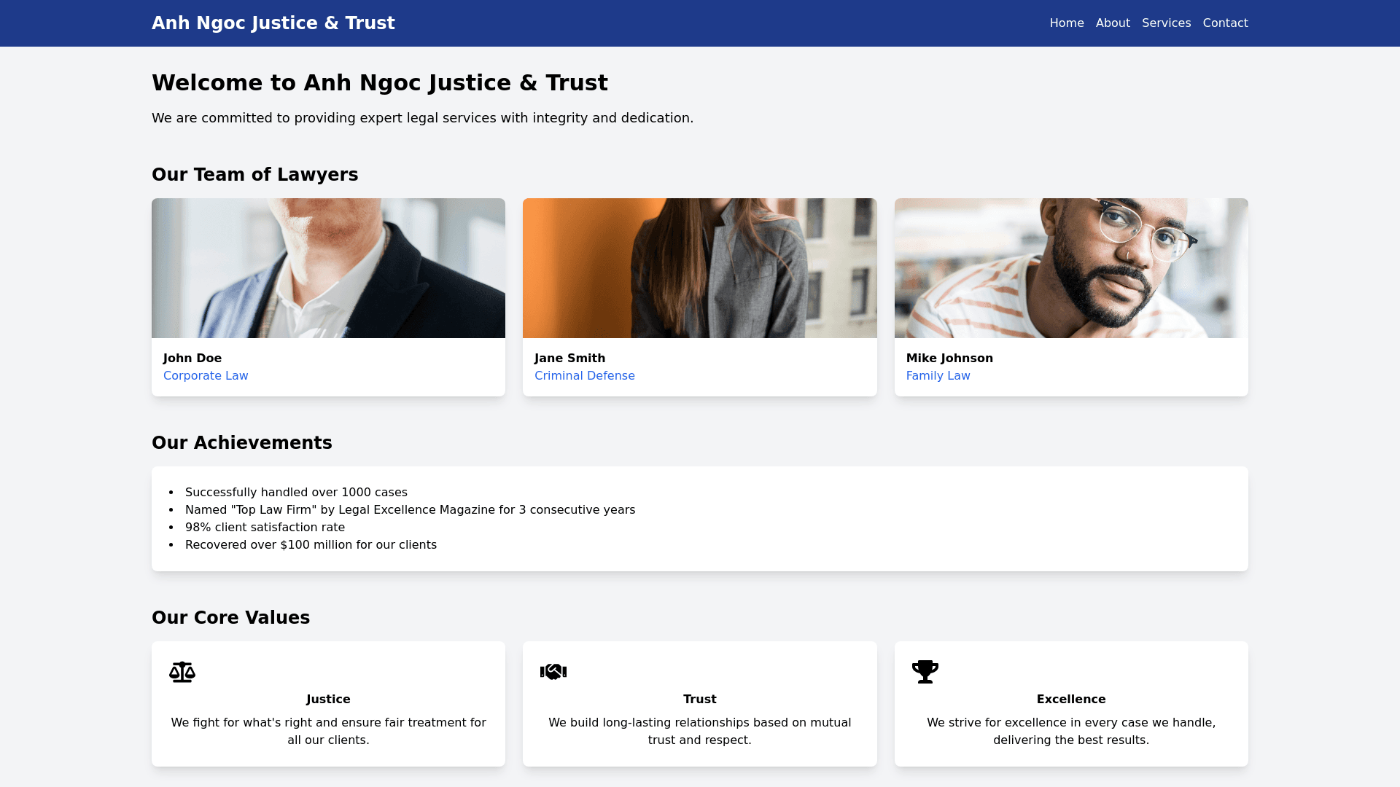1400x787 pixels.
Task: Go to the About page
Action: [1113, 23]
